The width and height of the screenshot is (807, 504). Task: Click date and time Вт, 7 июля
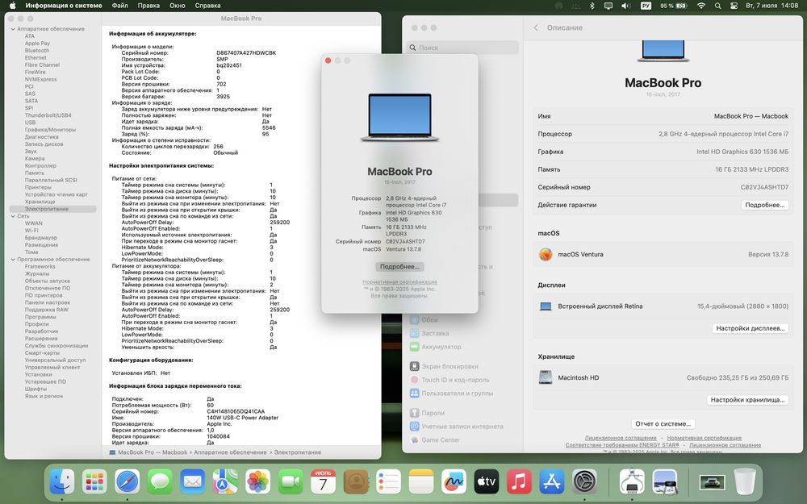(x=772, y=6)
